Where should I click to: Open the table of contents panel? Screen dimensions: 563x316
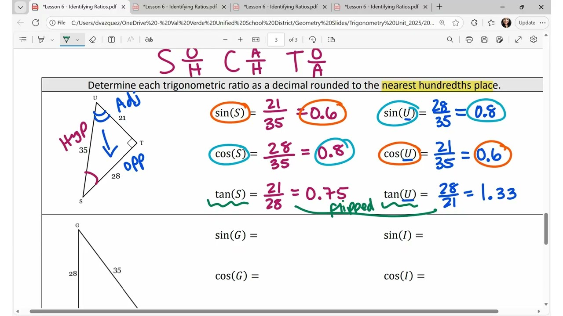click(x=23, y=39)
